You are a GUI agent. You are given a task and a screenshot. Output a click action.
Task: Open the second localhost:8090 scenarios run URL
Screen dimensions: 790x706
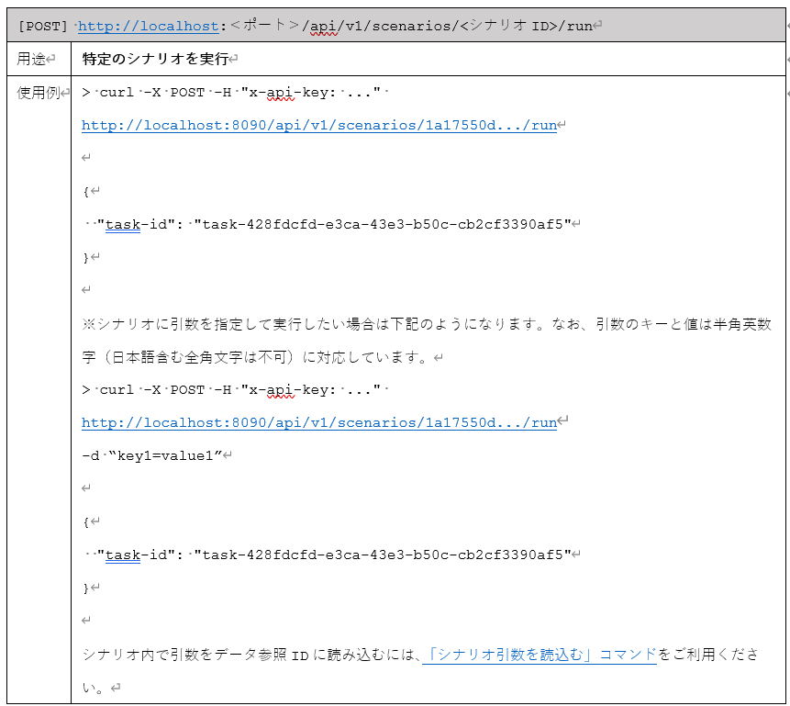319,422
